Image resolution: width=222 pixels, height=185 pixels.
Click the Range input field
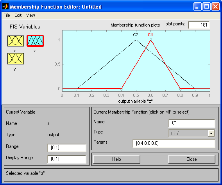click(67, 148)
